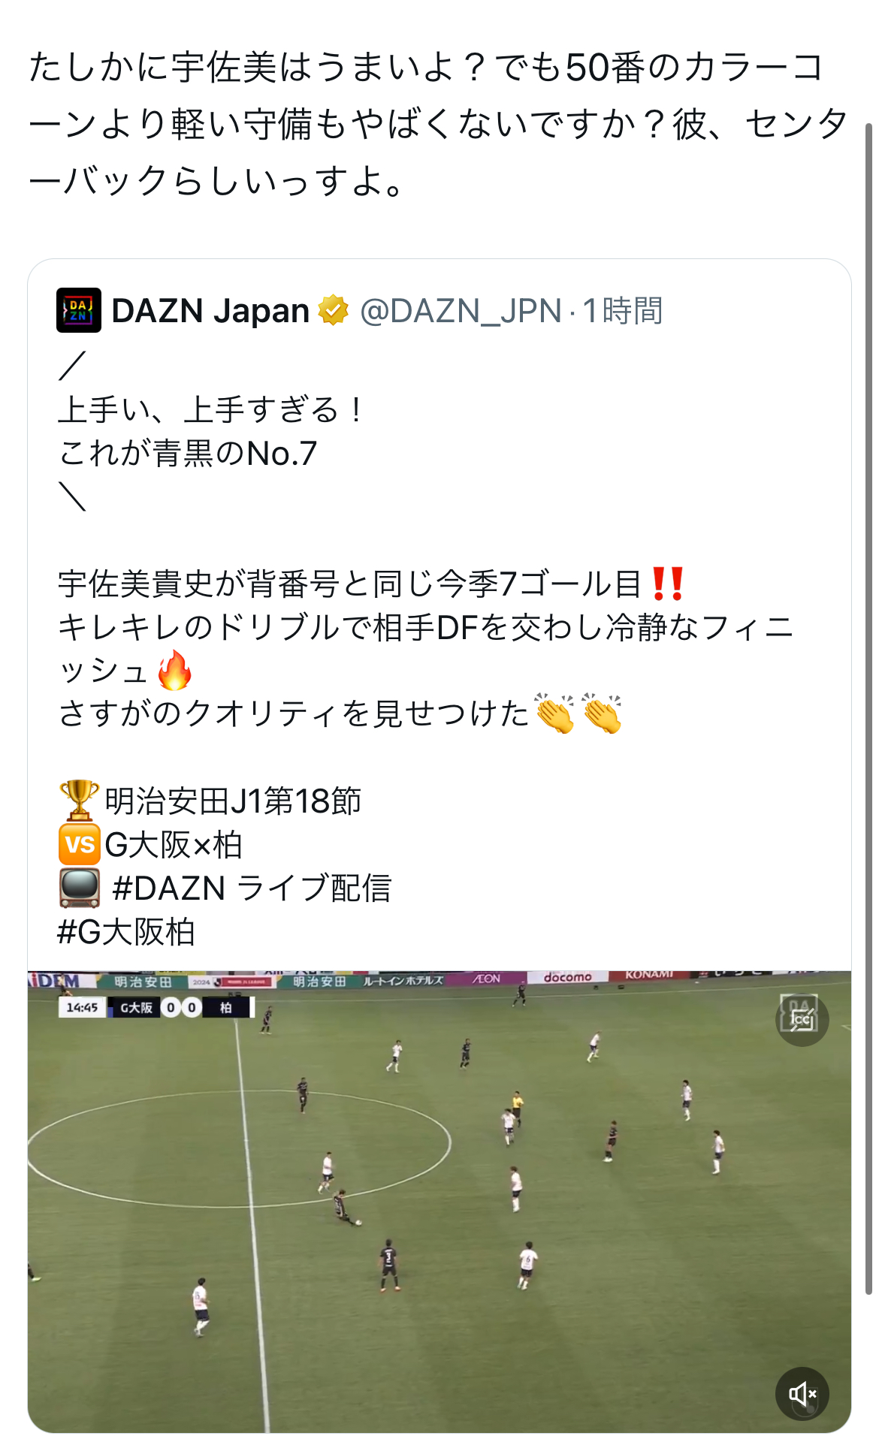The width and height of the screenshot is (879, 1445).
Task: Open the #DAZN hashtag
Action: click(168, 888)
